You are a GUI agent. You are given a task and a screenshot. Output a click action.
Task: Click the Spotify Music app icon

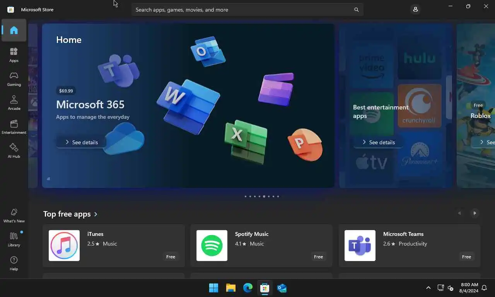212,246
